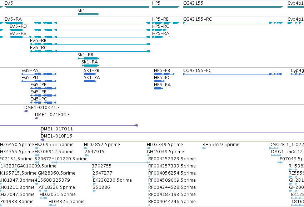Image resolution: width=304 pixels, height=207 pixels.
Task: Click feature 415688
Action: [x=43, y=181]
